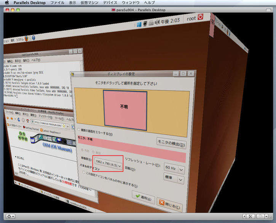The image size is (276, 223).
Task: Click the Parallels view mode icon
Action: point(260,216)
